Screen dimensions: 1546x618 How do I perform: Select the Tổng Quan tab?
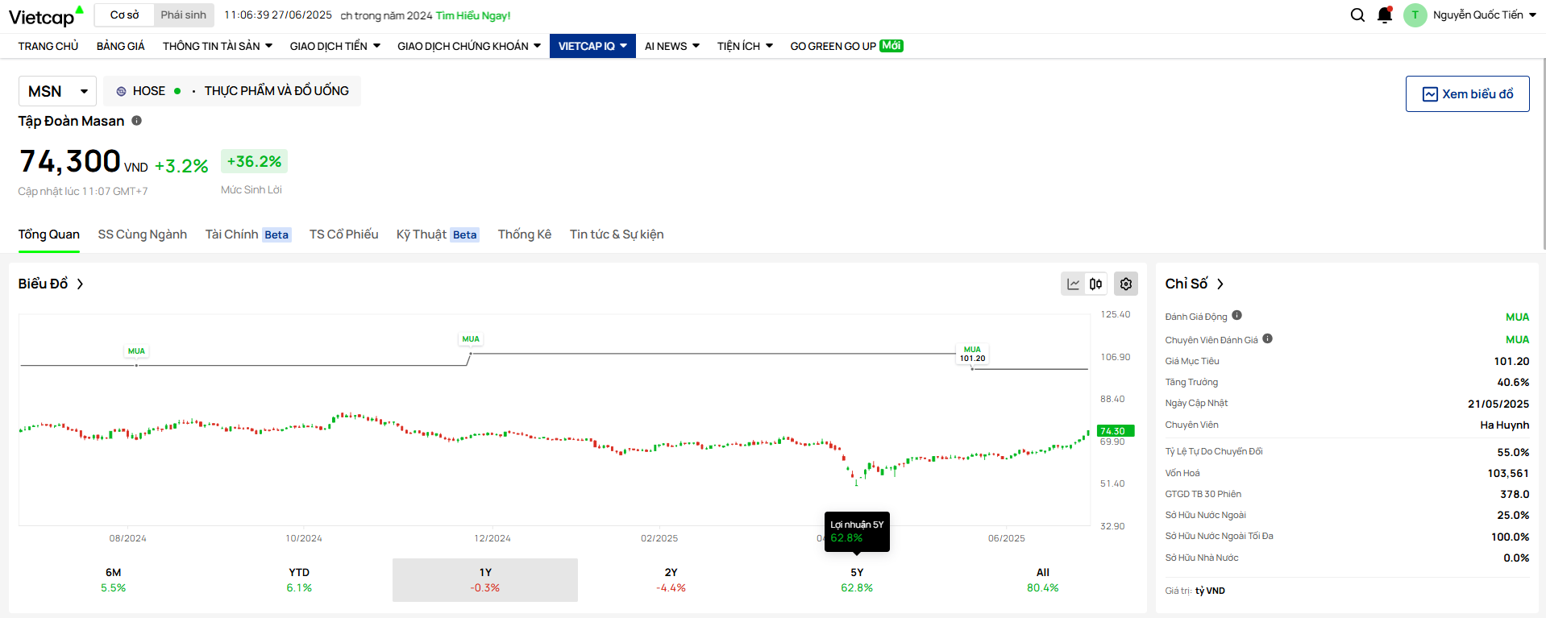49,234
